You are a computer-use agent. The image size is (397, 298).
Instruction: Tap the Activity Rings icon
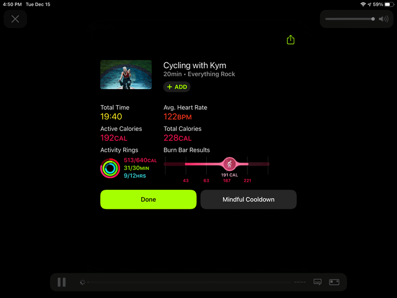(x=110, y=168)
